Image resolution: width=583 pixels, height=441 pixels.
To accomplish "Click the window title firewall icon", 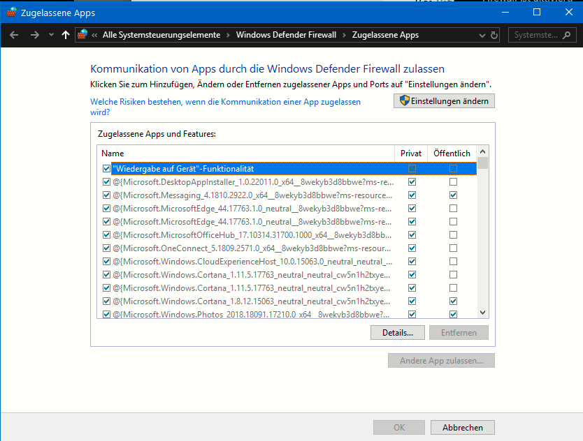I will pyautogui.click(x=11, y=13).
